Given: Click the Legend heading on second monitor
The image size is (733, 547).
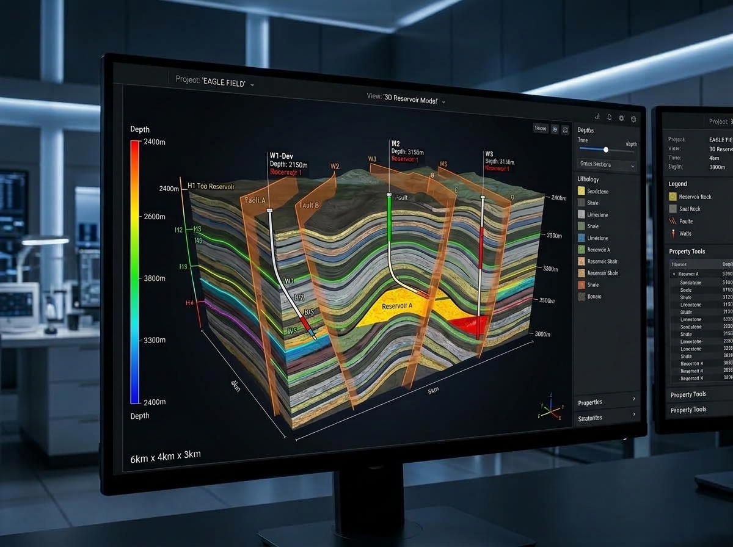Looking at the screenshot, I should click(x=678, y=184).
